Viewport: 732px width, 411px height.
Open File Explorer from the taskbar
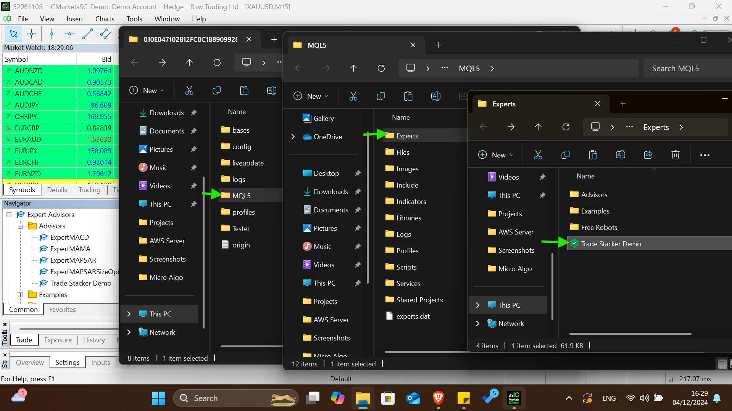(x=363, y=398)
